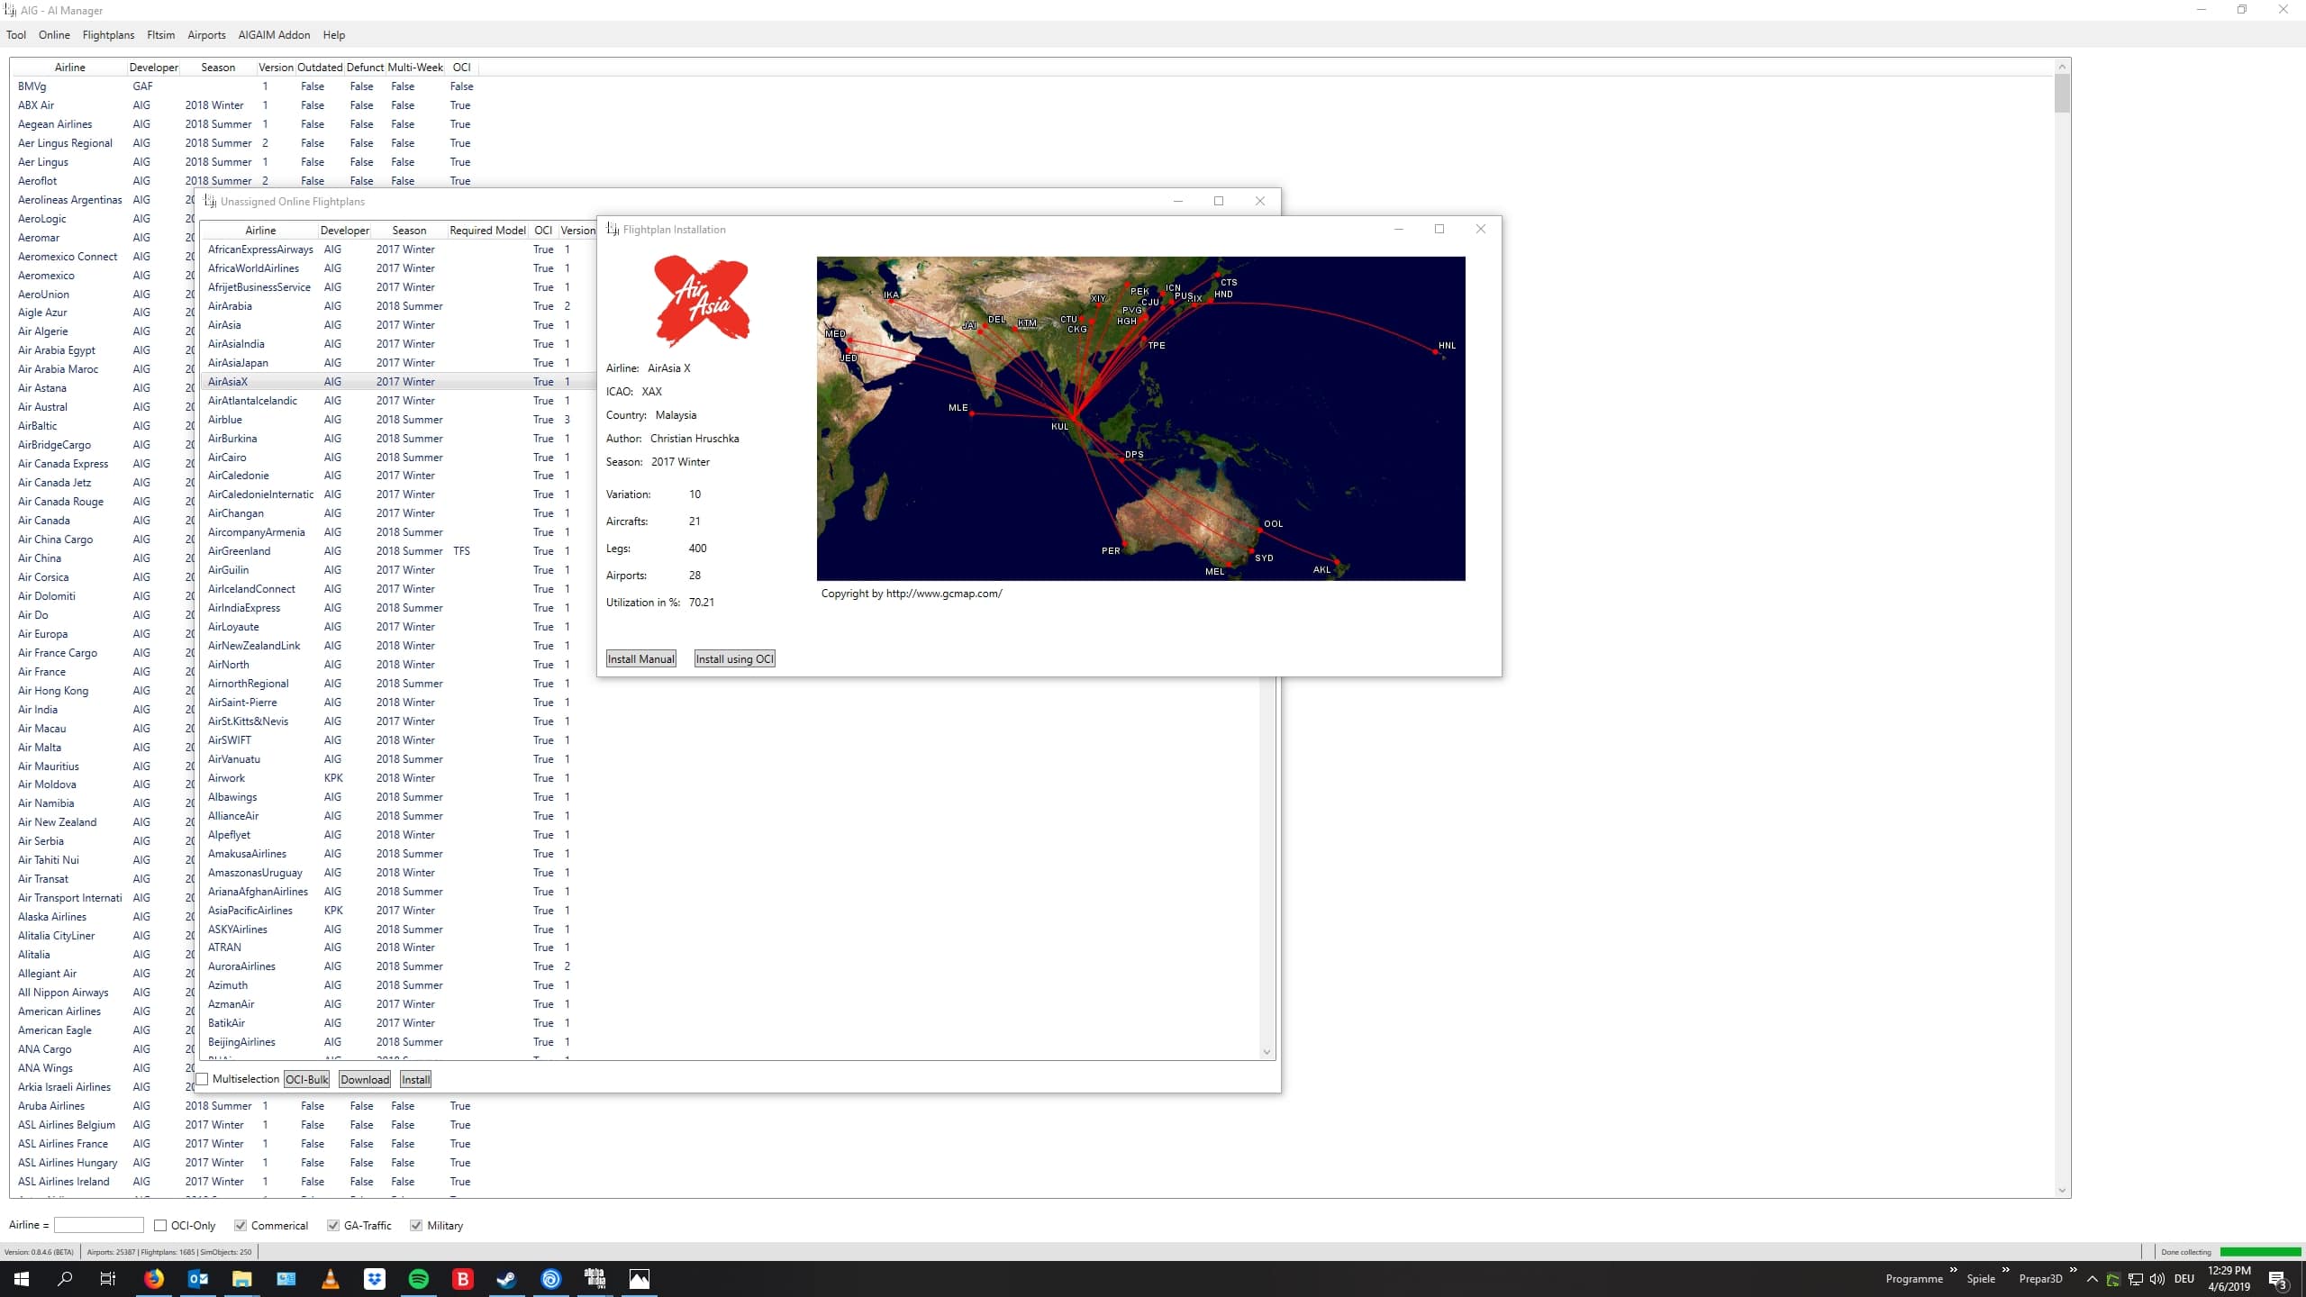Open Firefox from the taskbar

[x=154, y=1279]
